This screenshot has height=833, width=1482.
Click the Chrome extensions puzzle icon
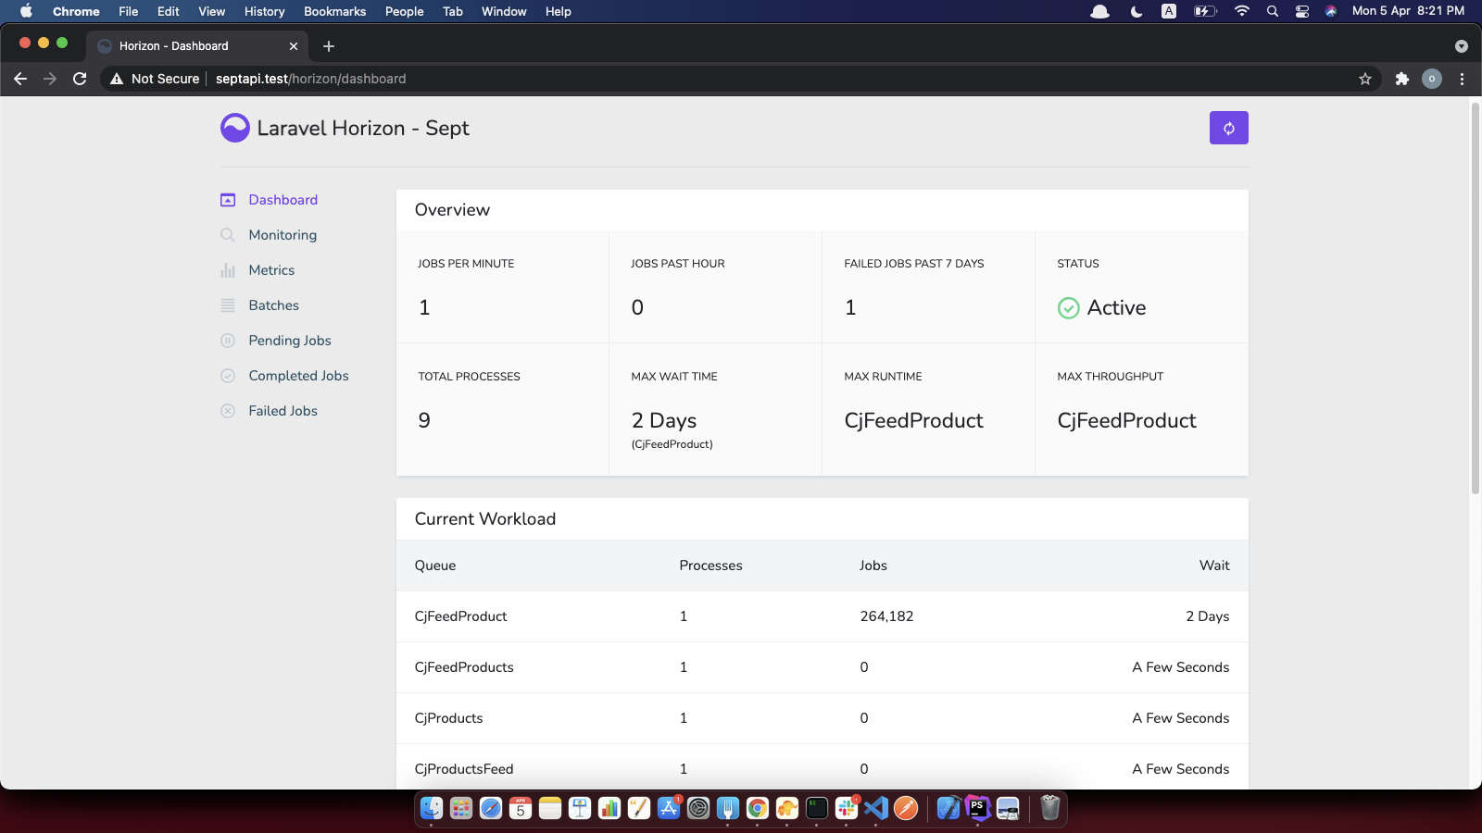click(1400, 79)
